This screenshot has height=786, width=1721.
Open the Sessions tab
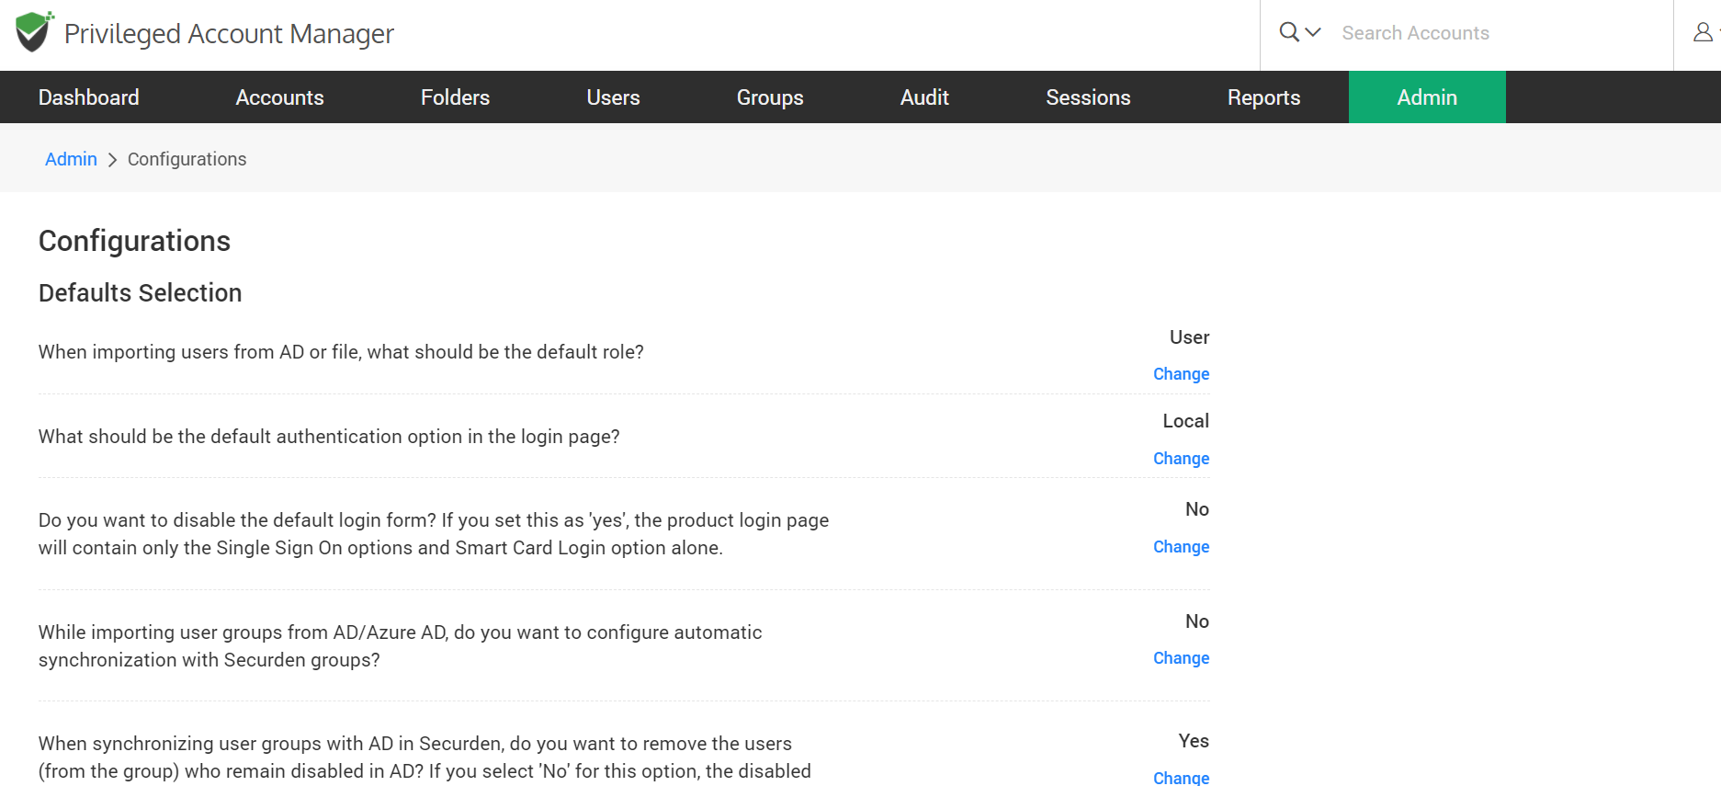click(1088, 97)
